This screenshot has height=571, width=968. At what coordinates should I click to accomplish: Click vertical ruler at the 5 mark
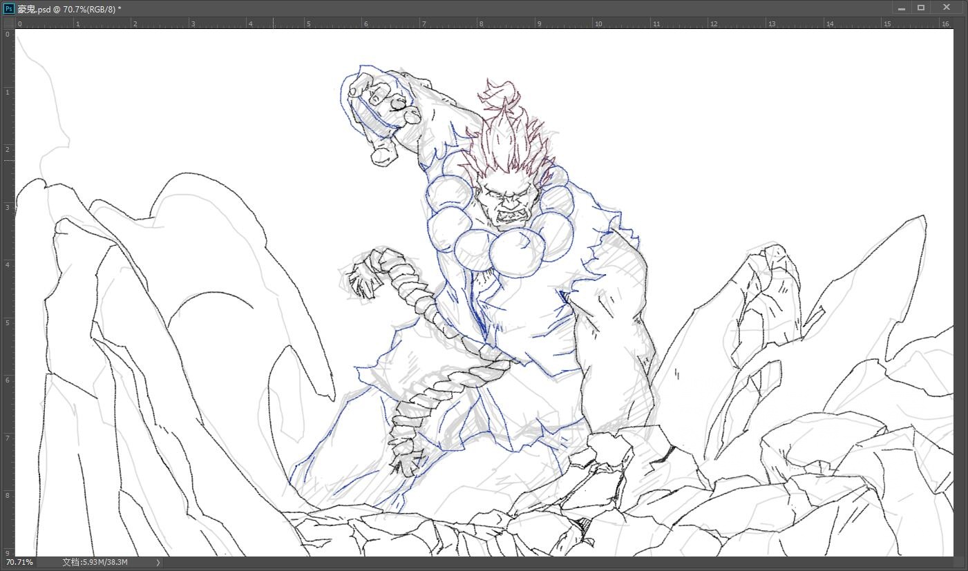tap(8, 322)
